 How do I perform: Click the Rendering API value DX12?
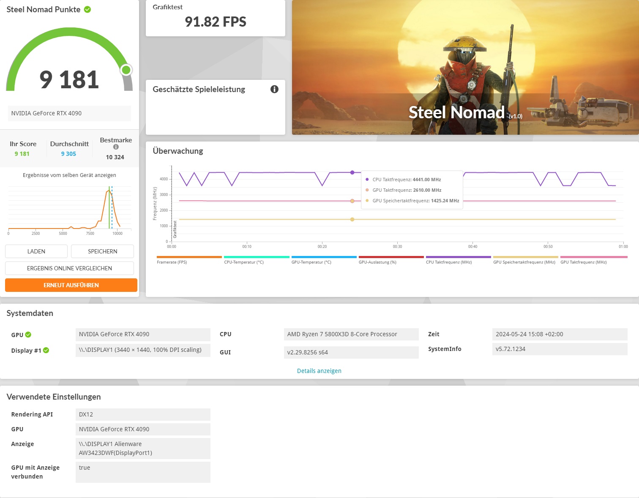[143, 414]
